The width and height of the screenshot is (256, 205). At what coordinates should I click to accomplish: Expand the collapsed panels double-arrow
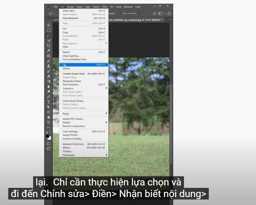coord(170,20)
